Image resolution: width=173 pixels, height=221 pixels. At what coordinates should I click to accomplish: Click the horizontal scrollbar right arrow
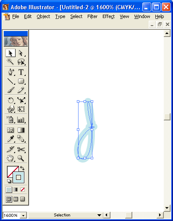pos(160,215)
